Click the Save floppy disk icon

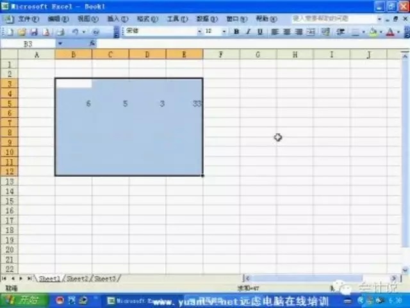34,32
